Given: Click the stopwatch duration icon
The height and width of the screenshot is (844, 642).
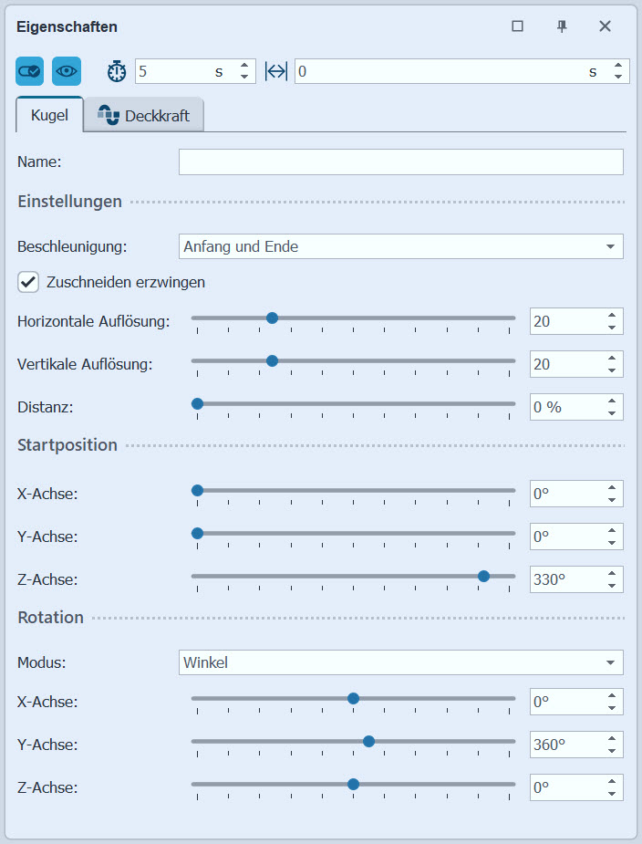Looking at the screenshot, I should (x=118, y=71).
